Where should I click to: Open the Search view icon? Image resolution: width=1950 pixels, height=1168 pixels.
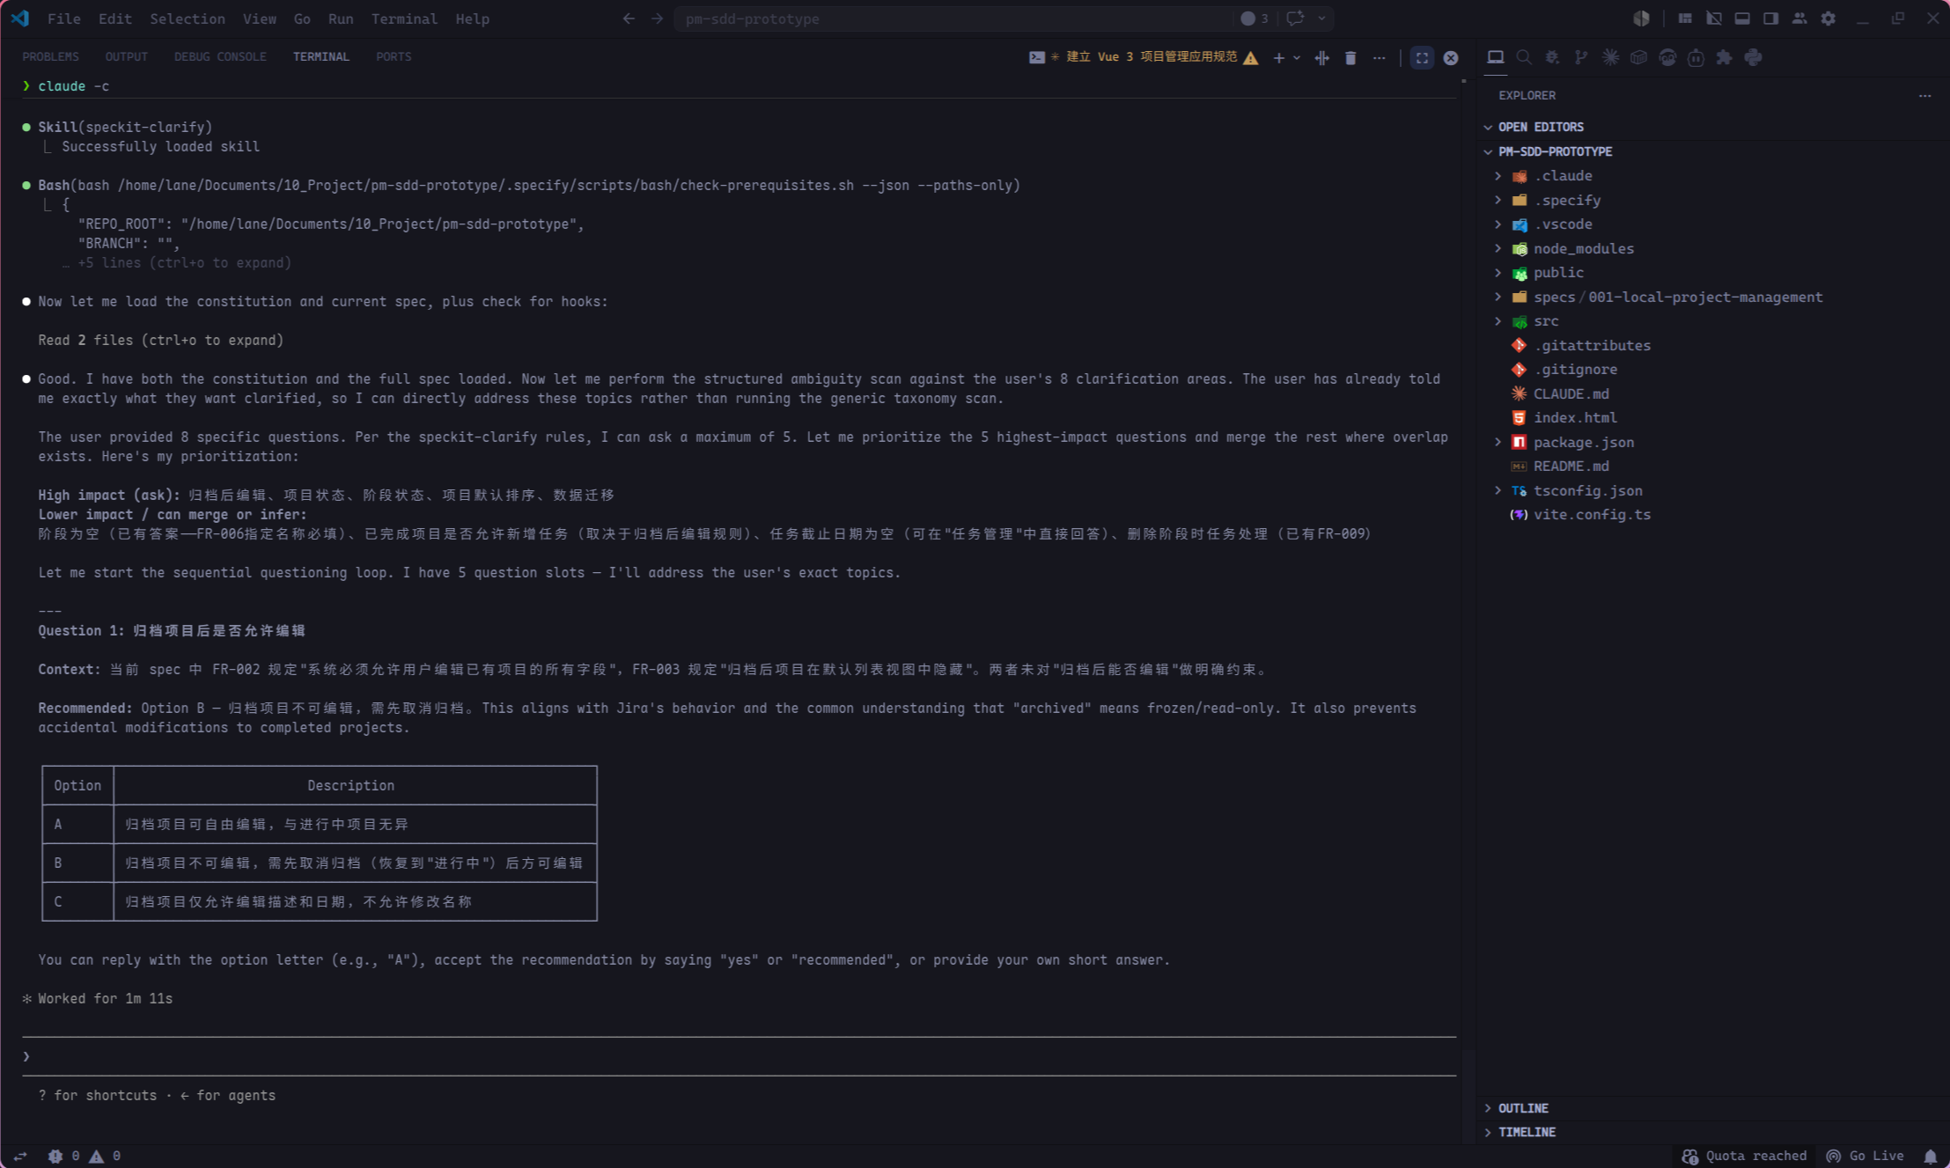[x=1524, y=57]
